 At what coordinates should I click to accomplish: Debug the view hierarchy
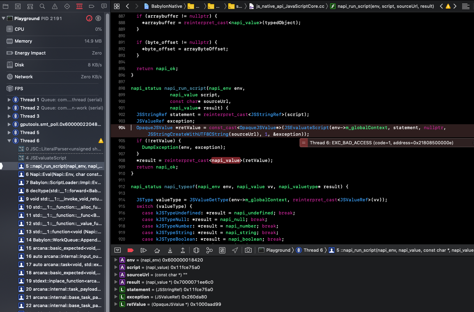(x=196, y=250)
